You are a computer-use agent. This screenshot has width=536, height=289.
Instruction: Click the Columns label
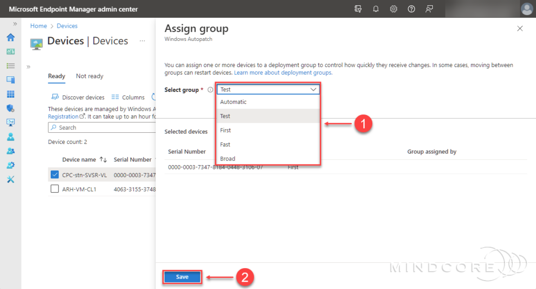(133, 97)
